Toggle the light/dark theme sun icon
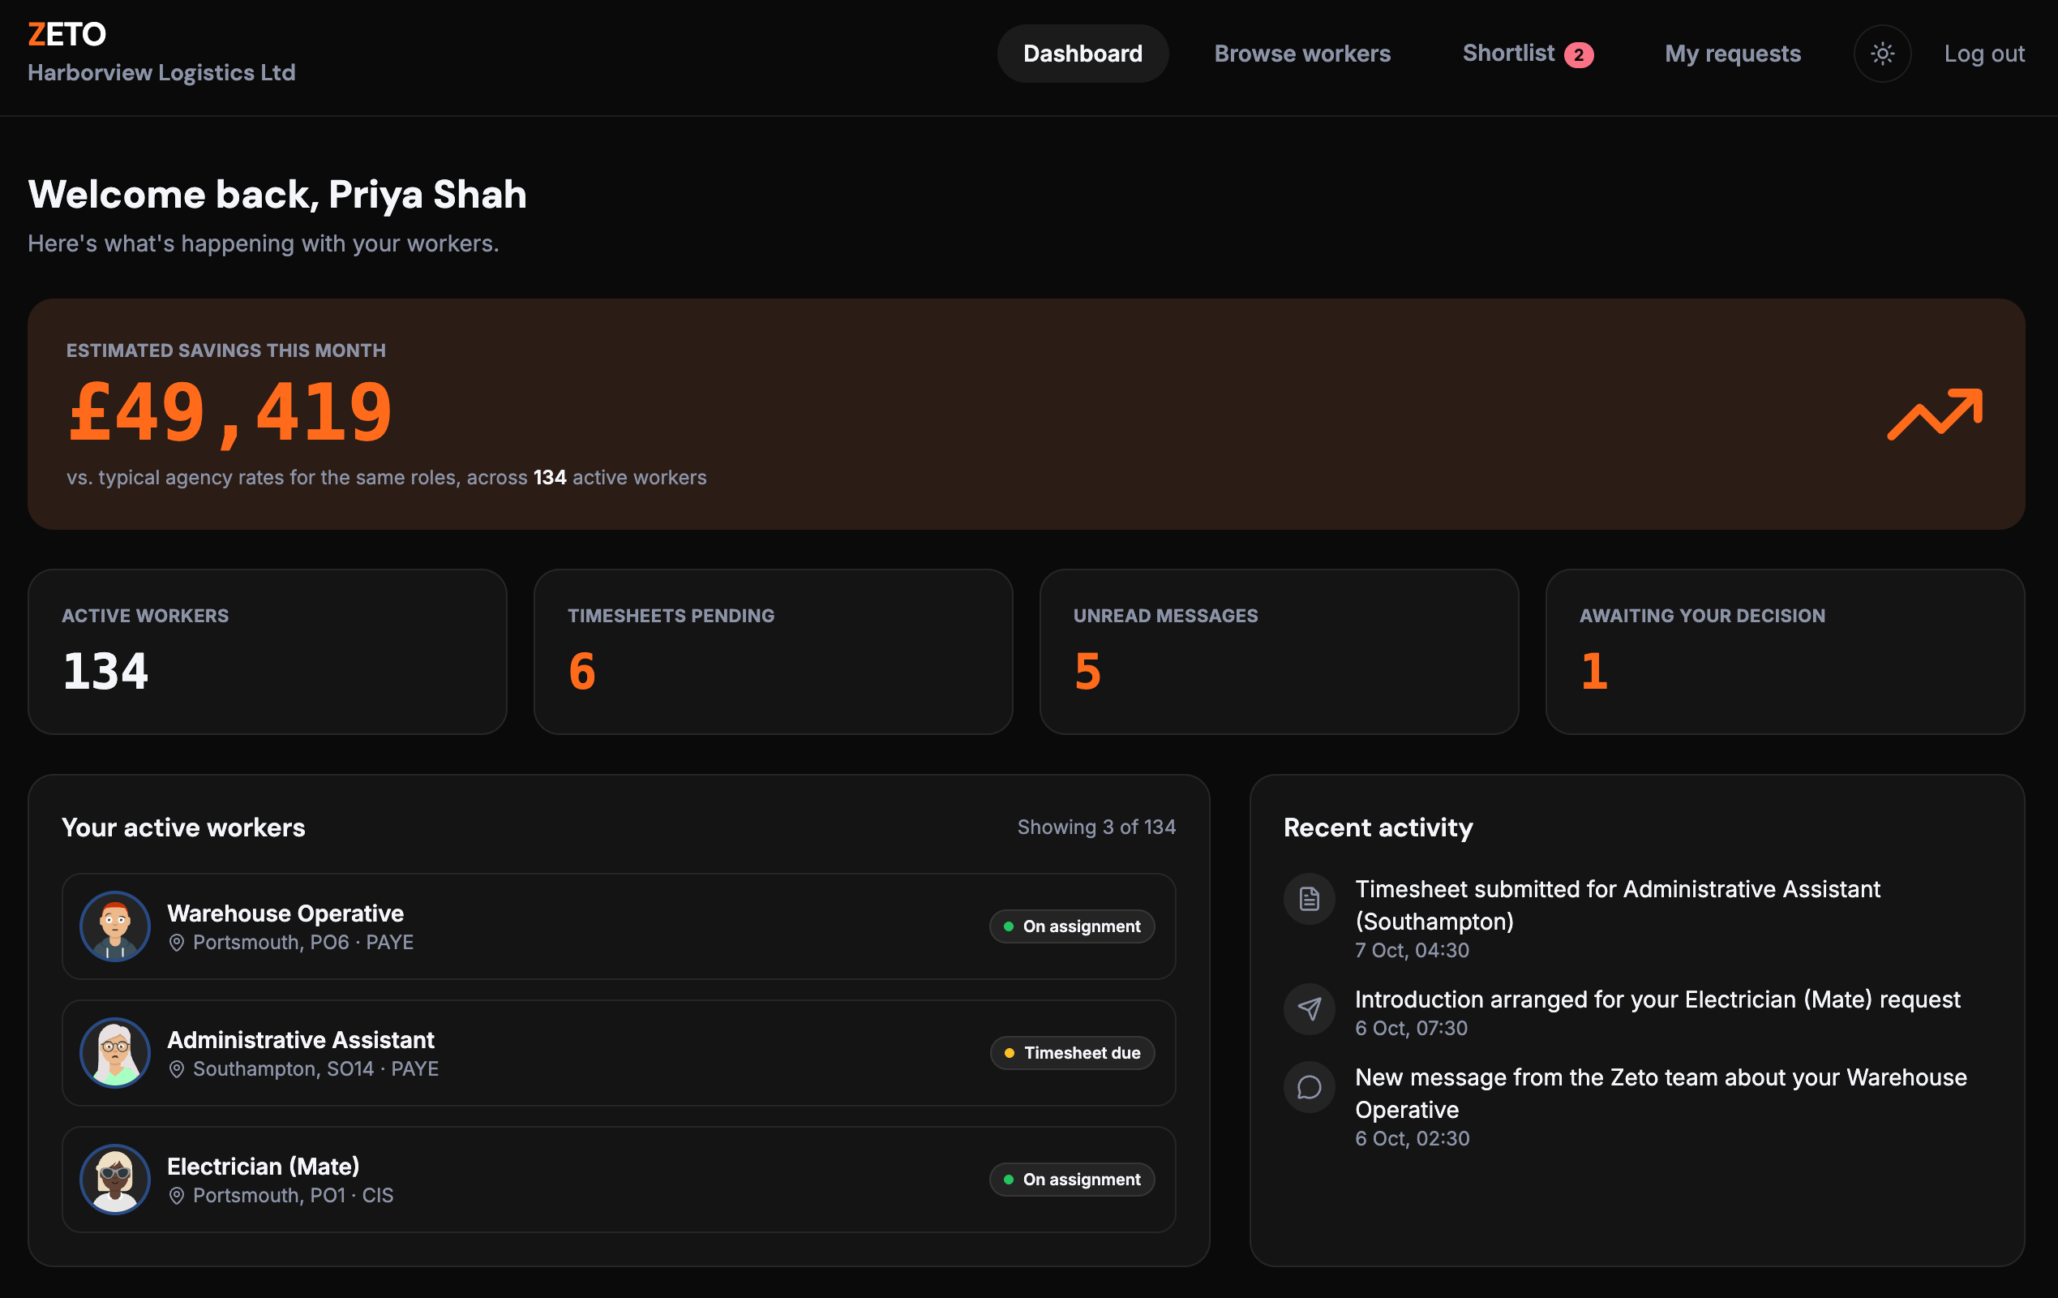2058x1298 pixels. tap(1882, 54)
